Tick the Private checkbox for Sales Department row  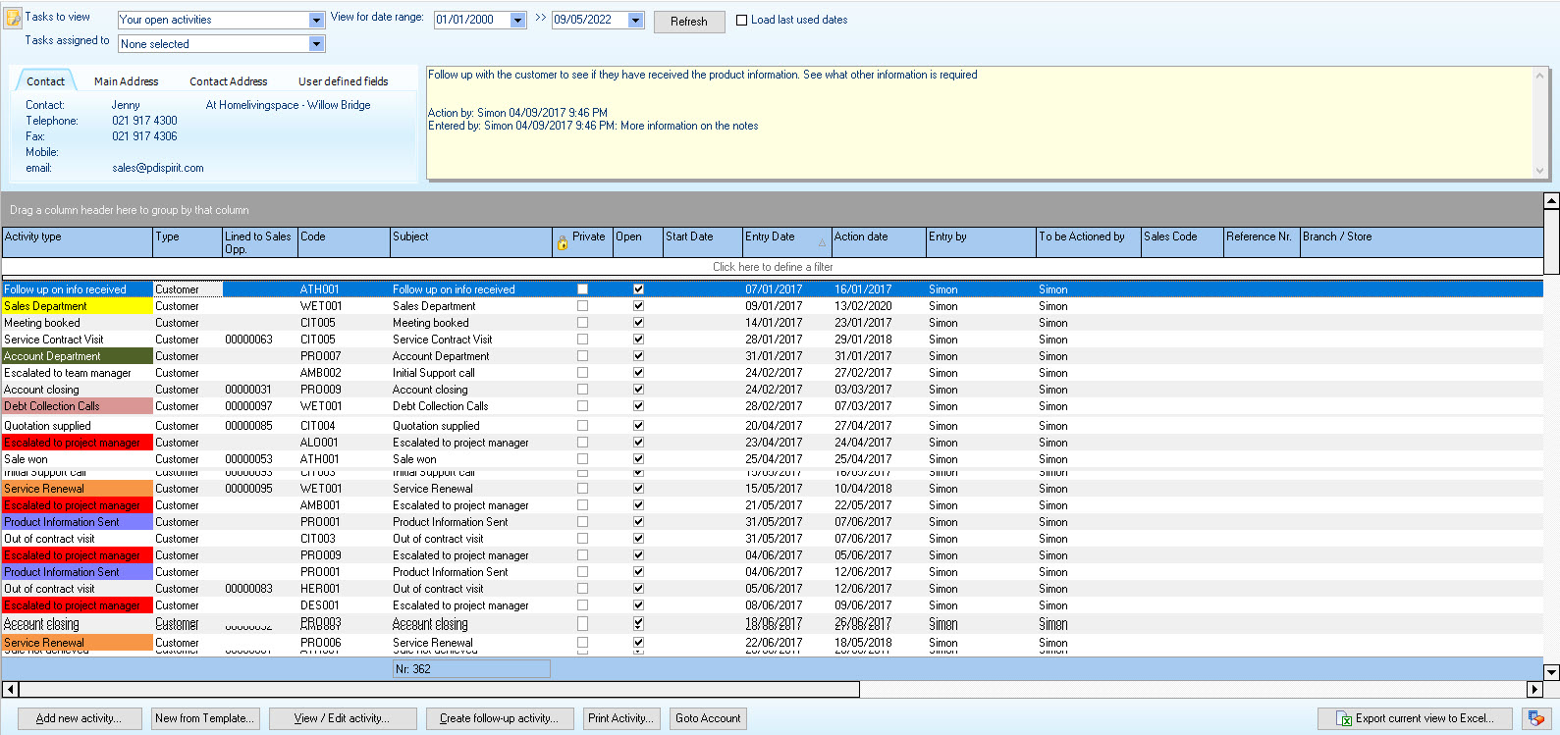pyautogui.click(x=582, y=306)
